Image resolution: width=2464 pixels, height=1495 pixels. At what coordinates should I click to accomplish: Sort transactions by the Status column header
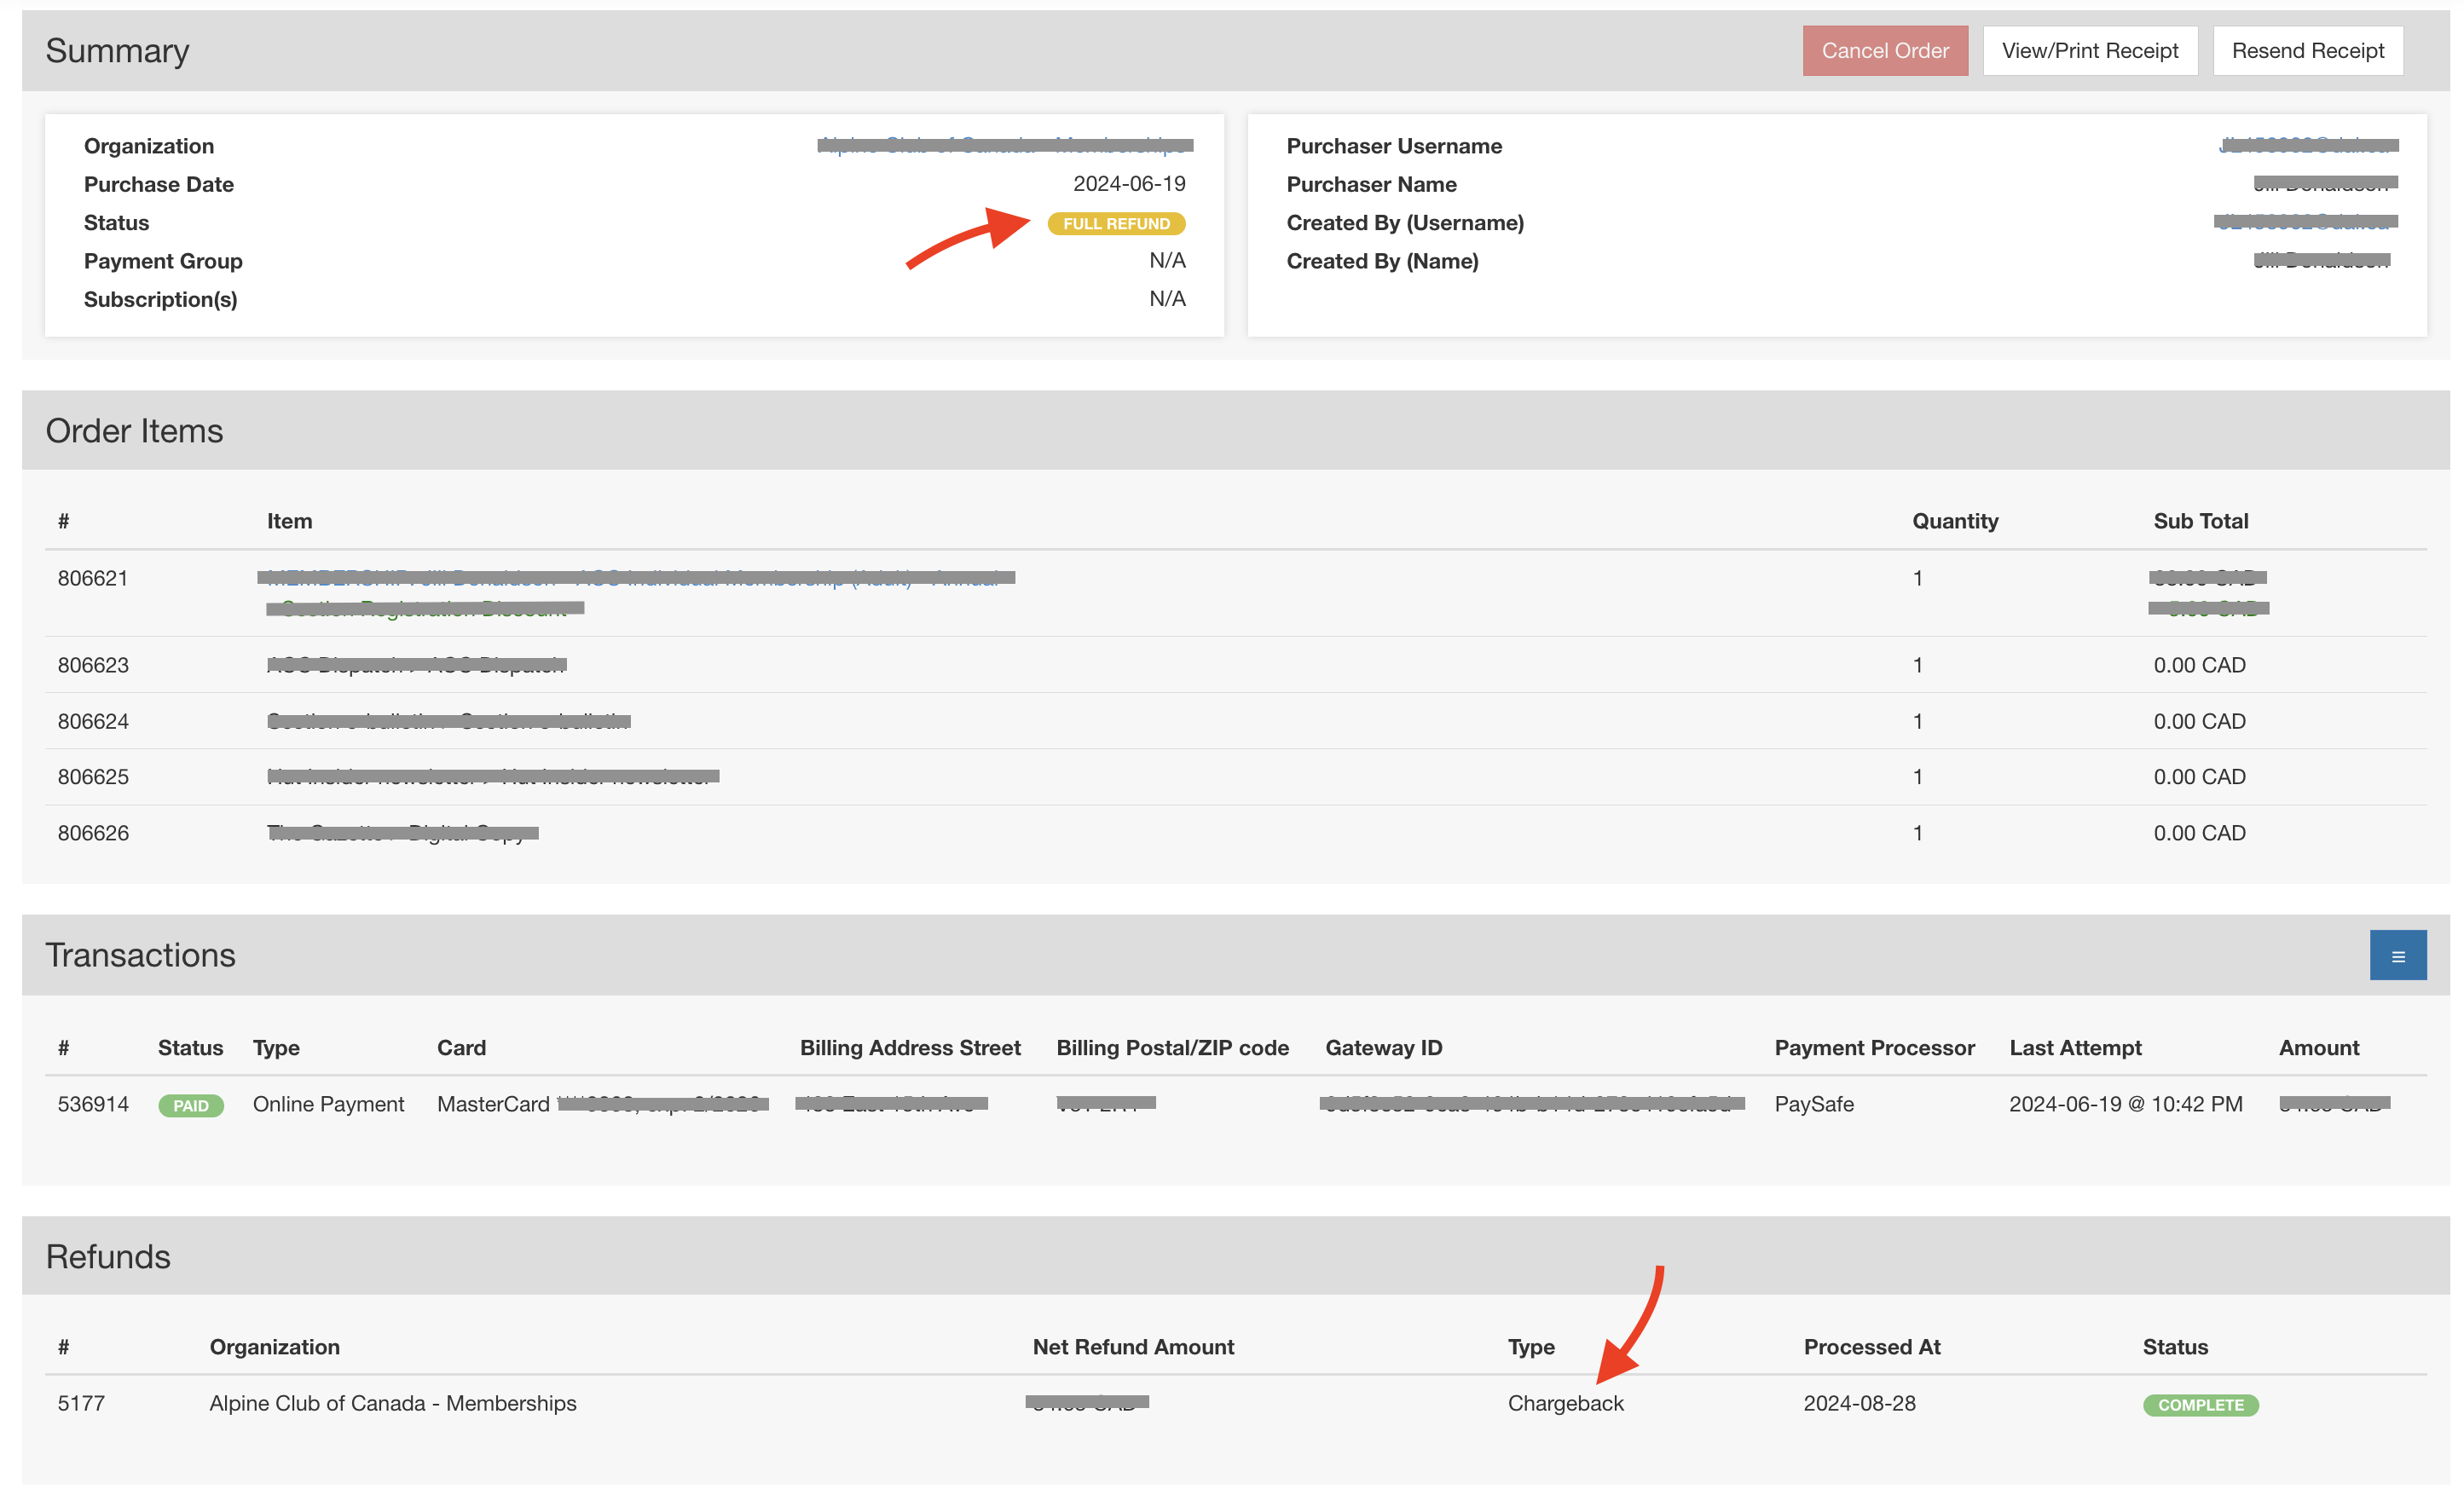pos(190,1047)
